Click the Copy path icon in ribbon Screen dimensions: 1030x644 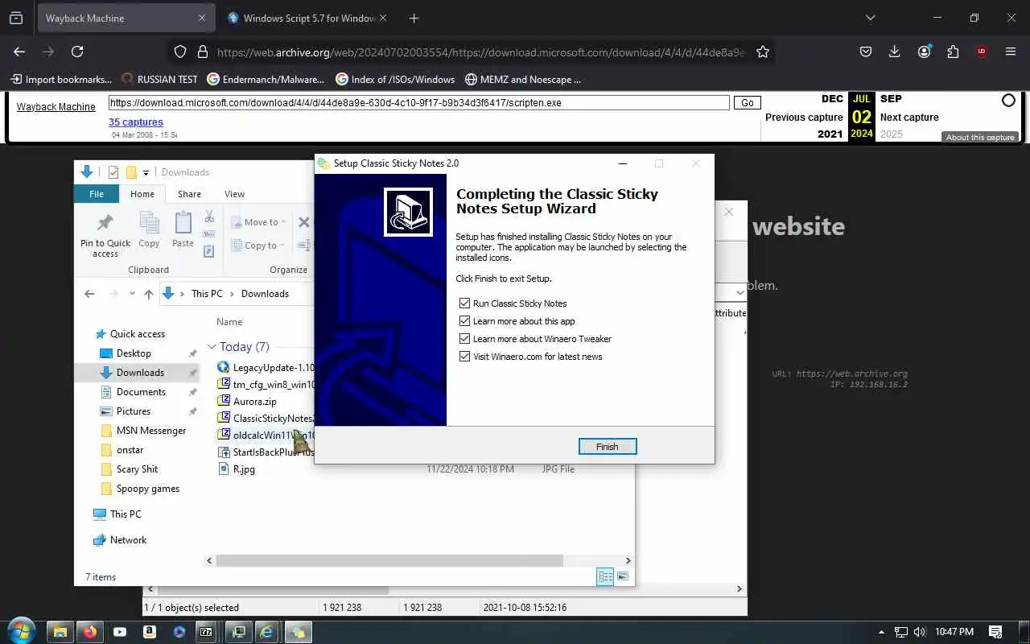point(209,234)
